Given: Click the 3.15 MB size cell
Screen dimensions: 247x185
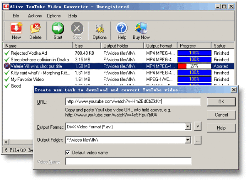Looking at the screenshot, I should [x=82, y=60].
